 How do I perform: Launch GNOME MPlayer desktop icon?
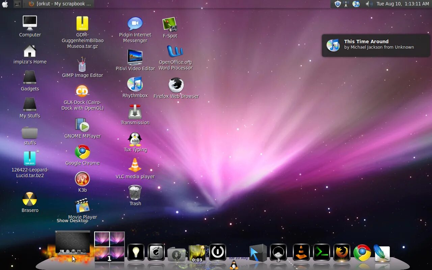click(82, 125)
